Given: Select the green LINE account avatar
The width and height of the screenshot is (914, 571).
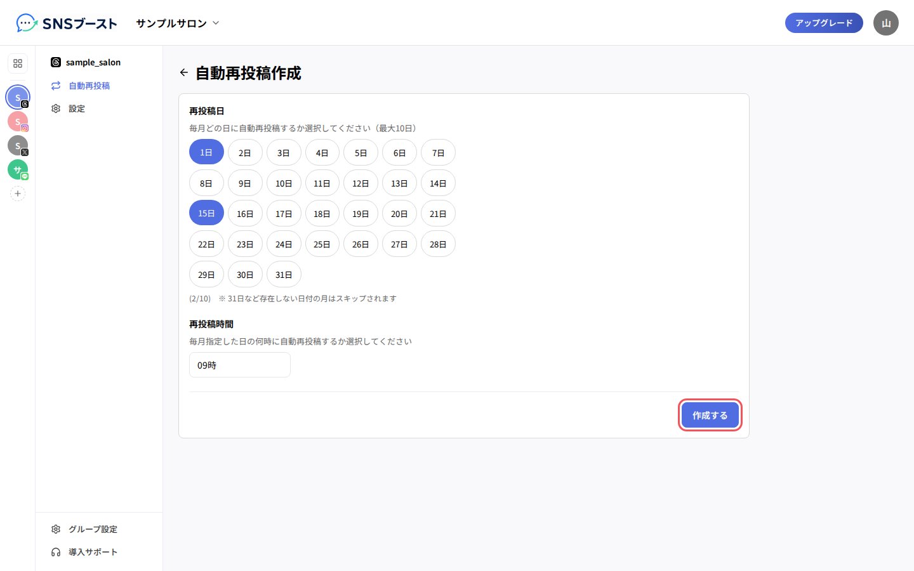Looking at the screenshot, I should [x=18, y=169].
